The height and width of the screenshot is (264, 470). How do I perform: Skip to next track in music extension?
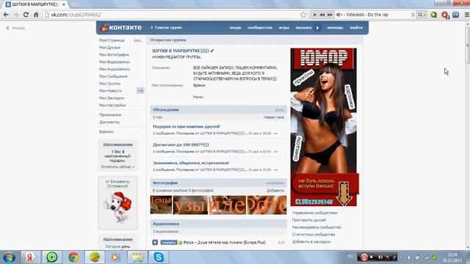point(330,15)
